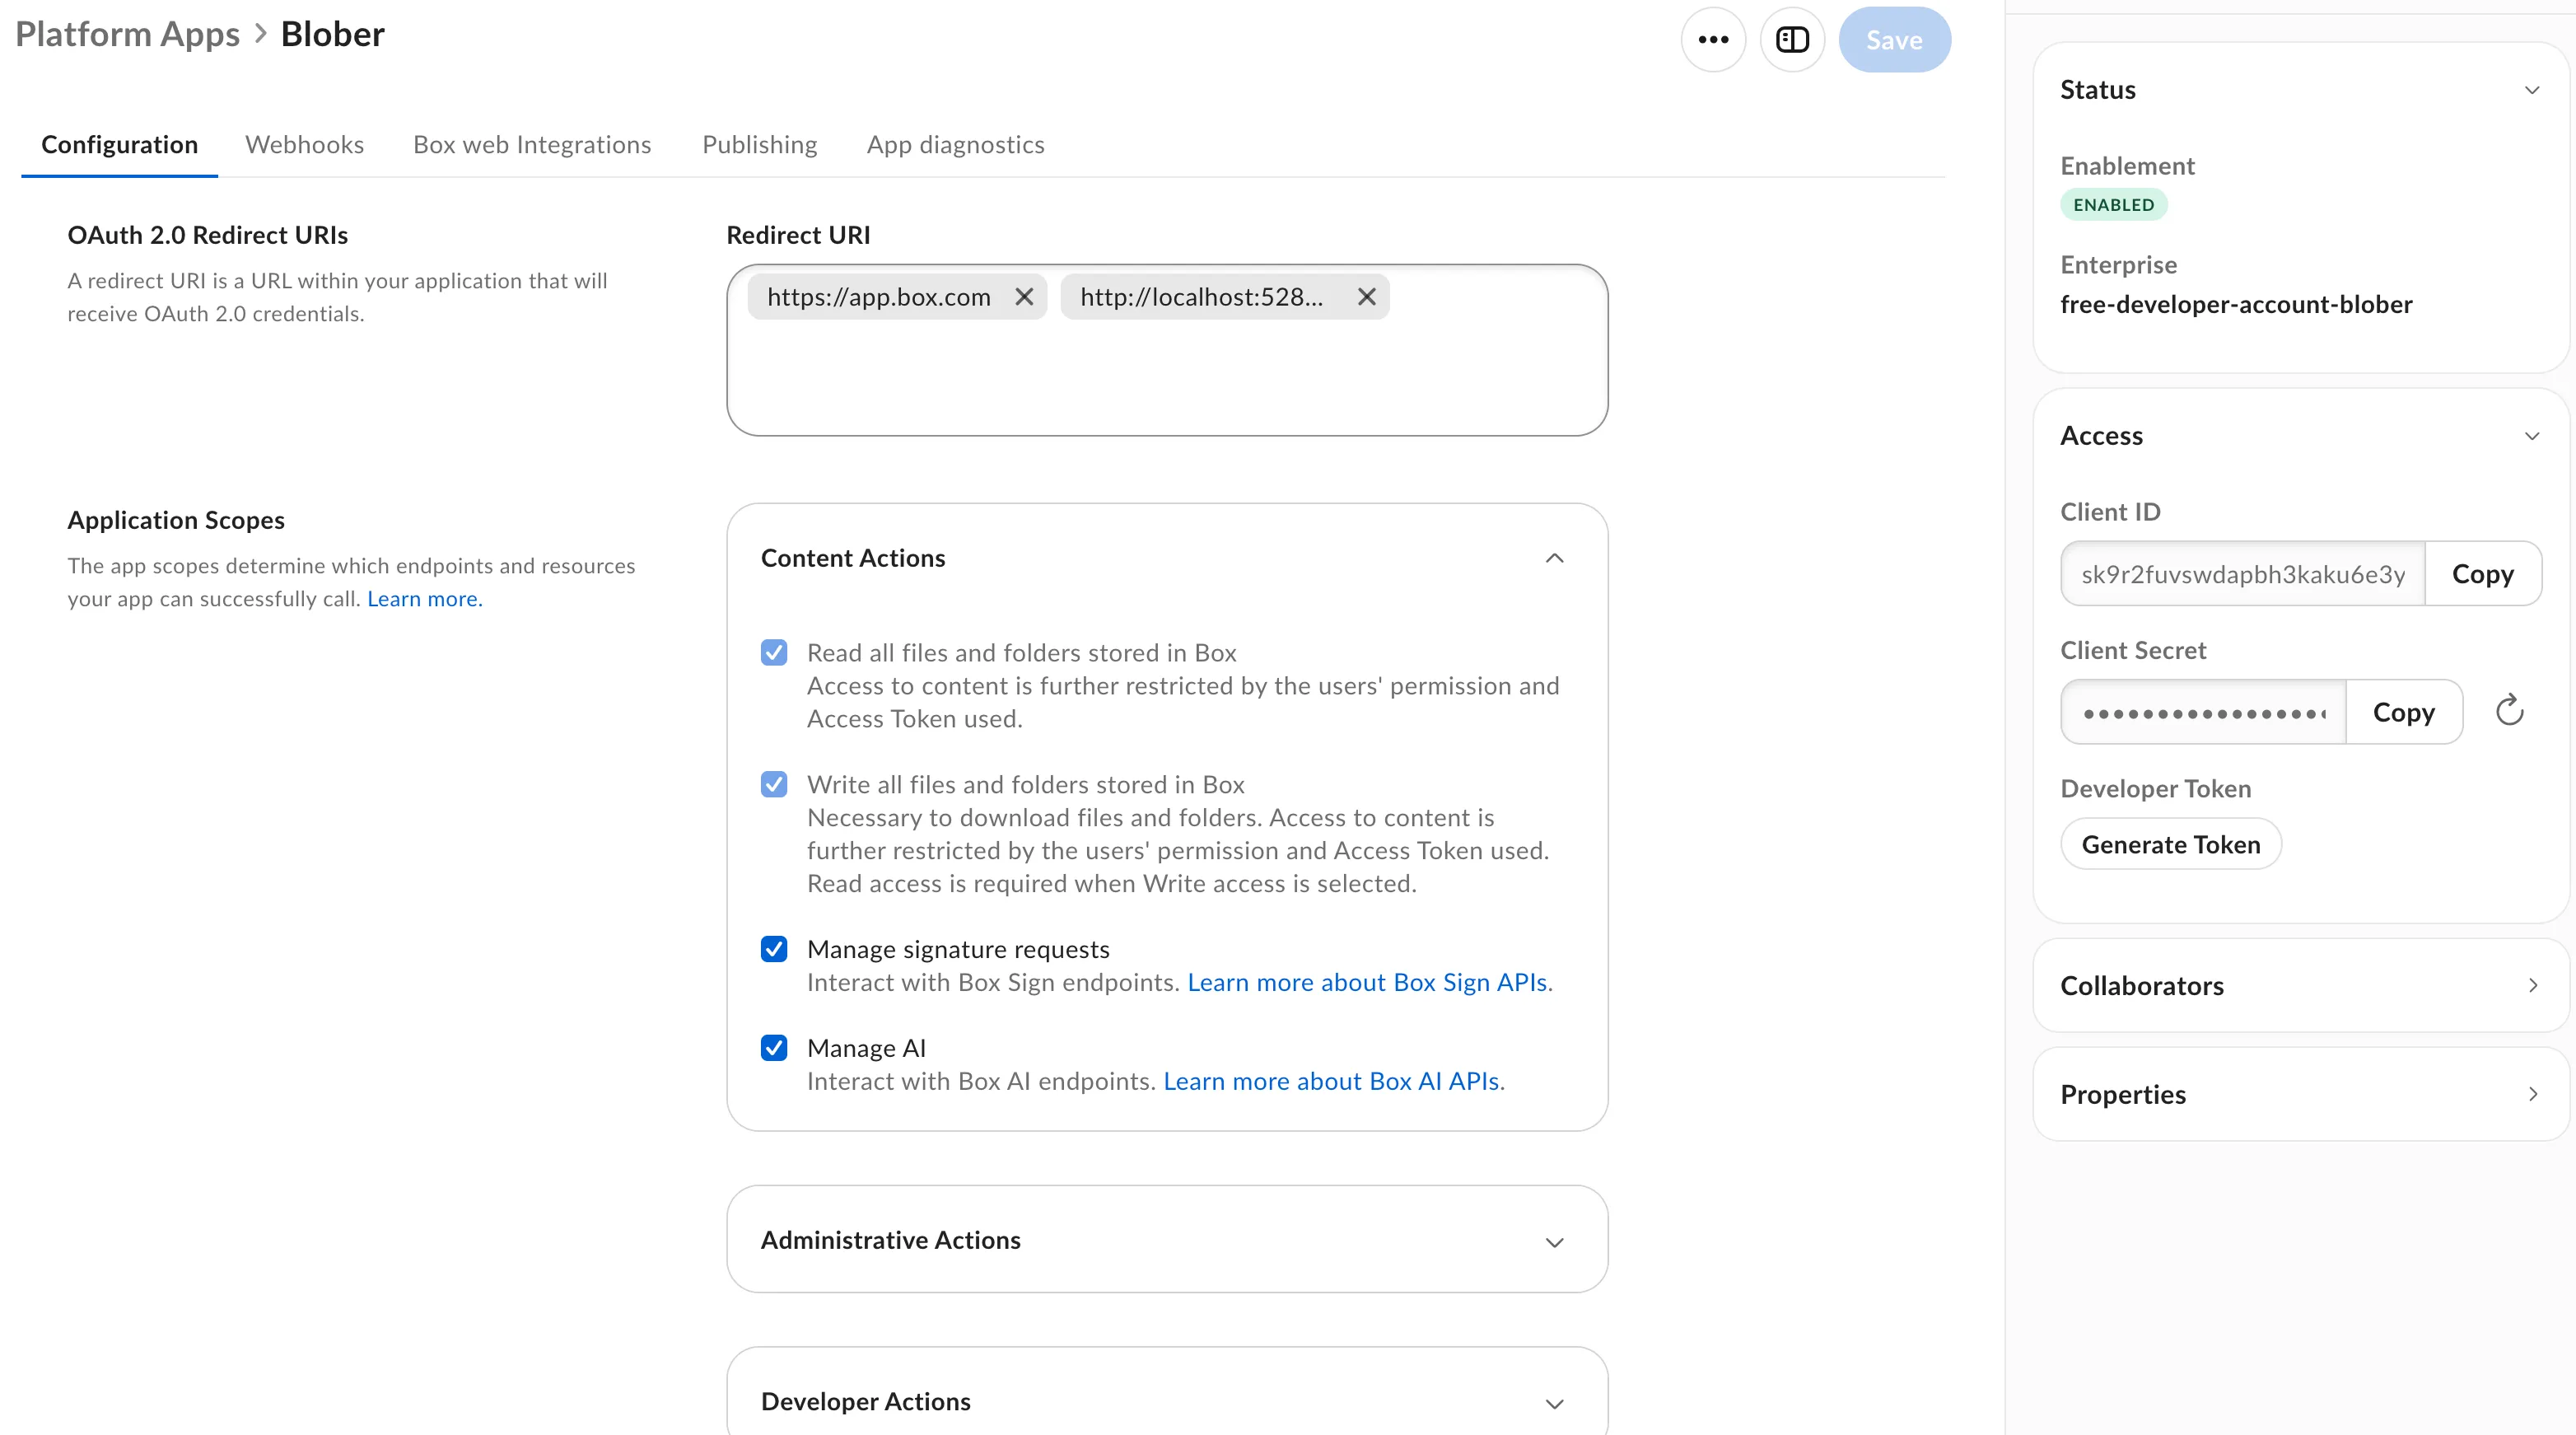This screenshot has height=1435, width=2576.
Task: Open the three-dot more options menu
Action: tap(1713, 40)
